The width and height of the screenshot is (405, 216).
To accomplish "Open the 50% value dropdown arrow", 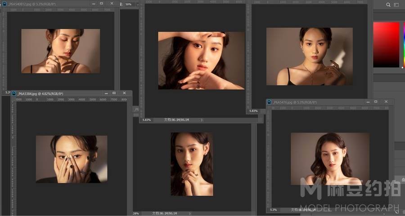I will (138, 4).
